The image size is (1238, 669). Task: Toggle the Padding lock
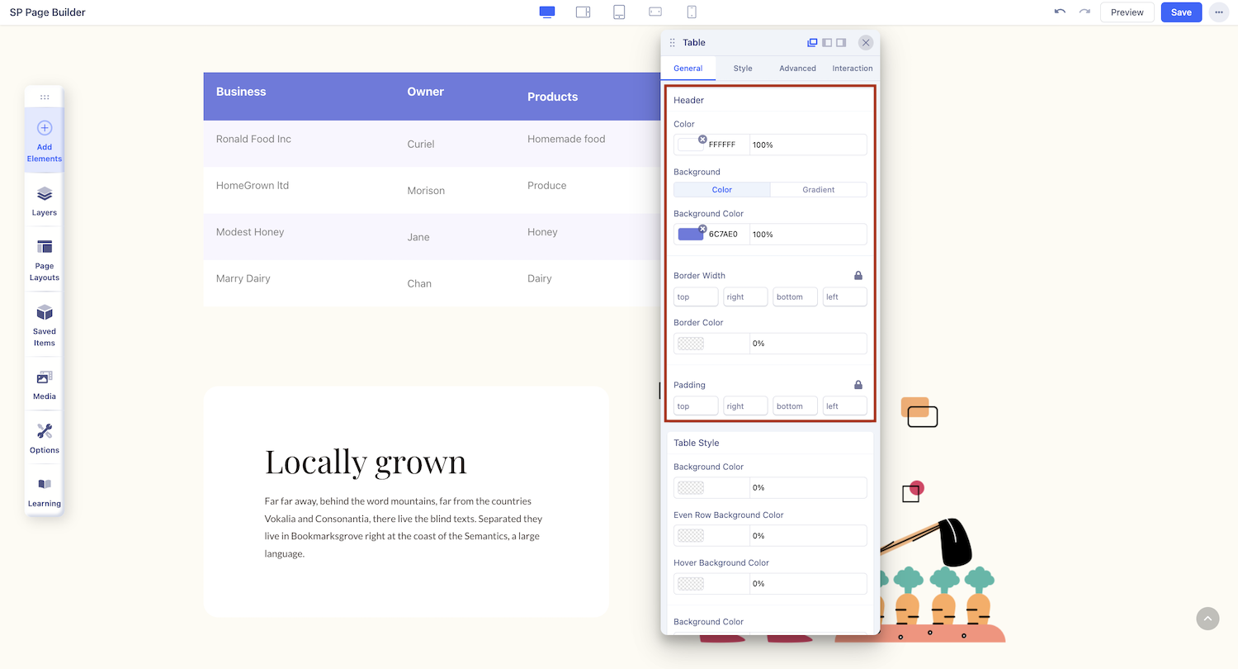point(858,385)
